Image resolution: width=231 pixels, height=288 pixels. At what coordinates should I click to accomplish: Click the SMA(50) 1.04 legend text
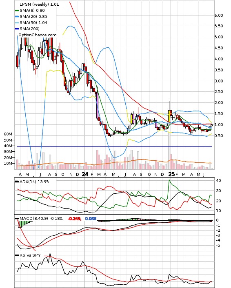click(x=33, y=22)
